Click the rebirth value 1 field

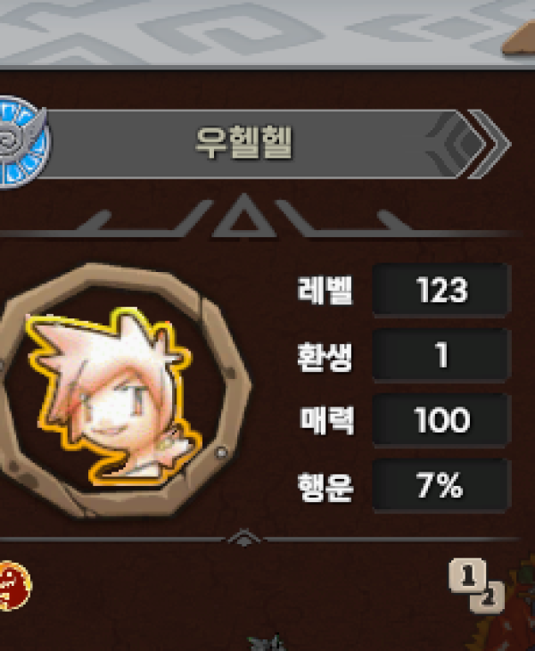(441, 355)
